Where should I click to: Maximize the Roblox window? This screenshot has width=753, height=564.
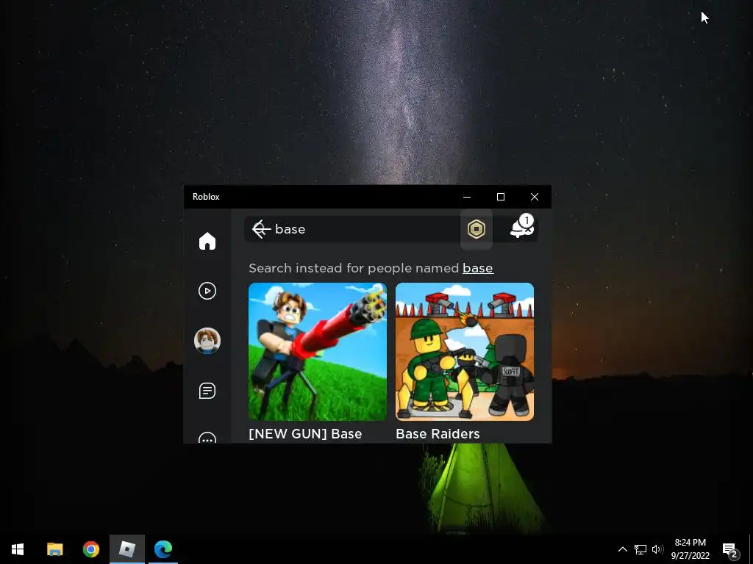pyautogui.click(x=500, y=197)
